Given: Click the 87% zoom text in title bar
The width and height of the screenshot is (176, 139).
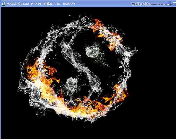Looking at the screenshot, I should pos(39,4).
